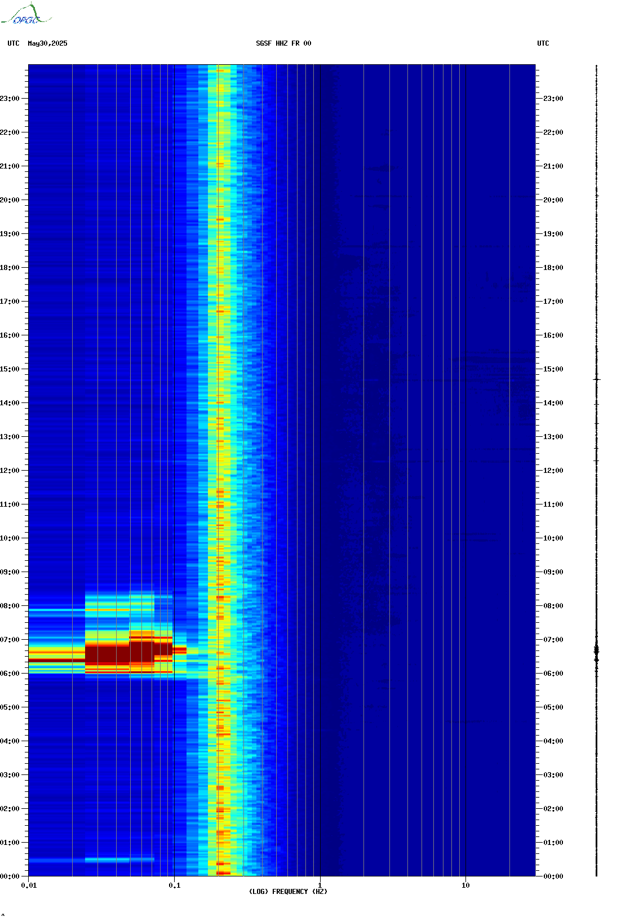The image size is (621, 921).
Task: Click the 07:00 label on the right time axis
Action: coord(553,640)
